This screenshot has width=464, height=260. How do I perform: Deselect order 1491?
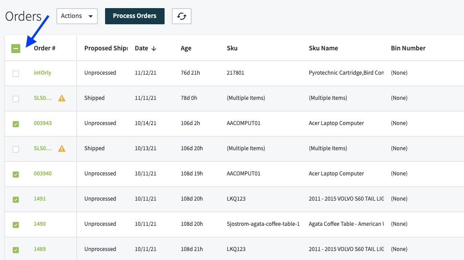pos(15,199)
